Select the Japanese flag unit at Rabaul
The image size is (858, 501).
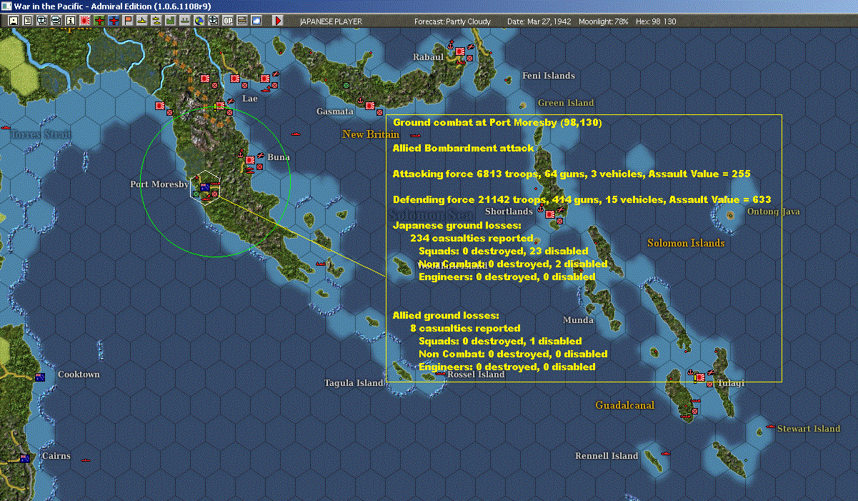(x=460, y=51)
